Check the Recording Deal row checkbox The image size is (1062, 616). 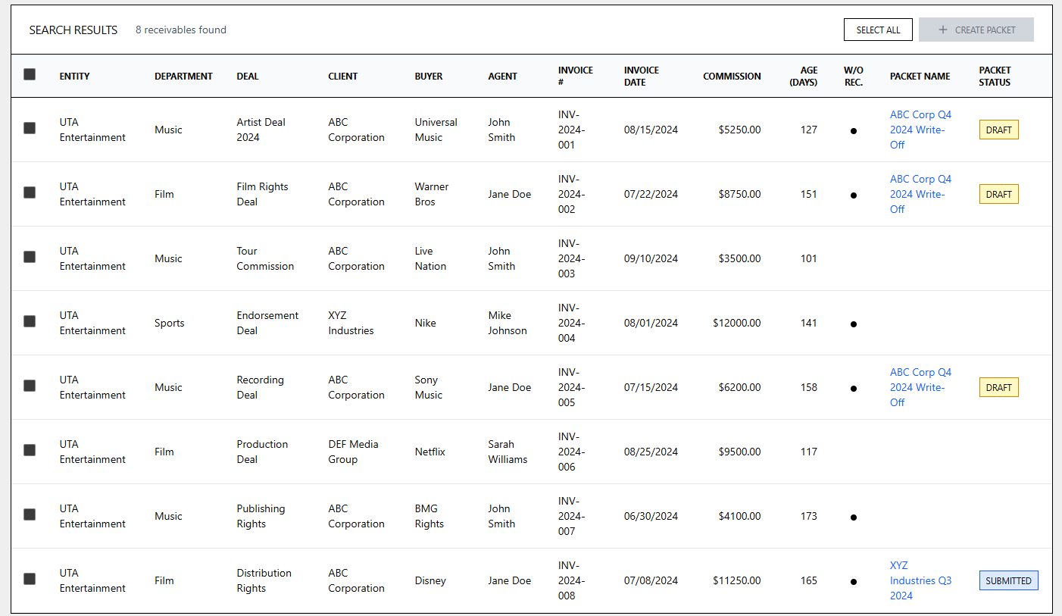point(30,386)
